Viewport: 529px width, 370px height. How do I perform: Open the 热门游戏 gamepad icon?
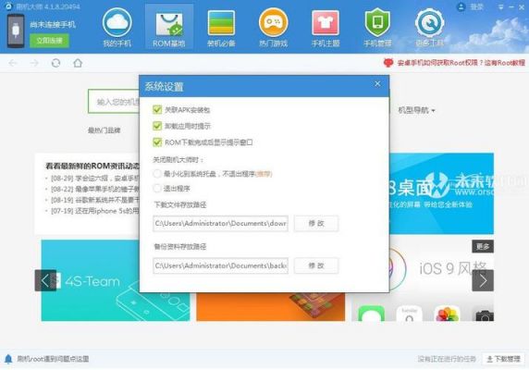[x=273, y=22]
